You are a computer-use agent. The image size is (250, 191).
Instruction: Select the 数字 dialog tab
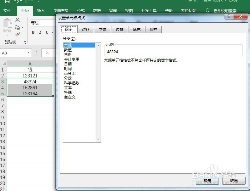(x=69, y=29)
